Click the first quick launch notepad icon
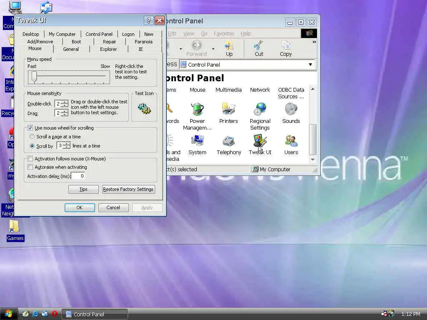The height and width of the screenshot is (320, 427). tap(25, 314)
